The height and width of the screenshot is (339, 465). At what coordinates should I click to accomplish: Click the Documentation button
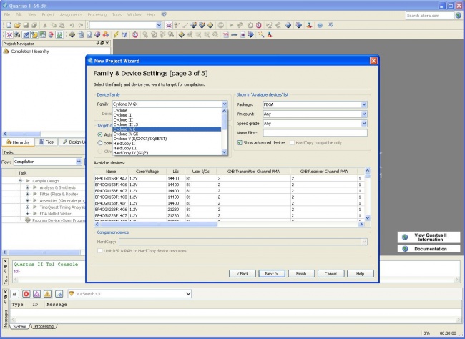(x=429, y=249)
